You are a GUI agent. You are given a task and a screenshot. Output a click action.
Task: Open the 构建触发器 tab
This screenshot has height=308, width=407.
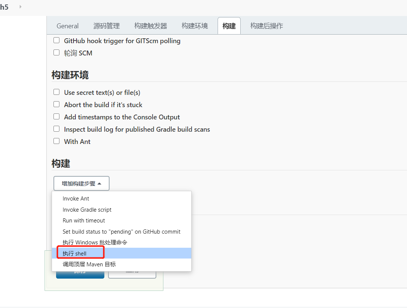pyautogui.click(x=150, y=26)
